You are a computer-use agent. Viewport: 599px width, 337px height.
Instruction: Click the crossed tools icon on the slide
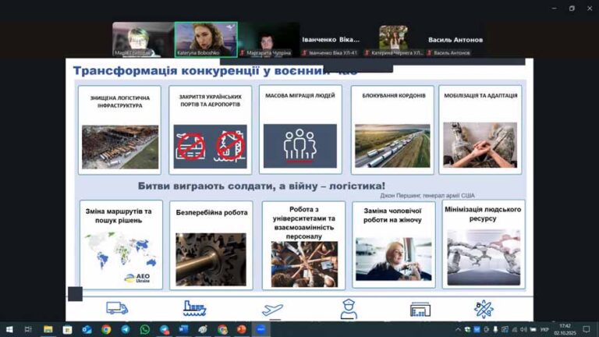(x=484, y=309)
